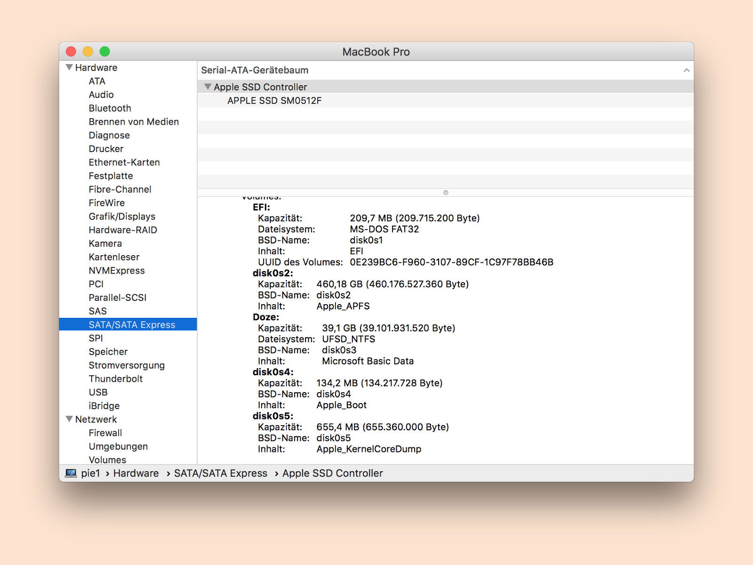Screen dimensions: 753x565
Task: Open Ethernet-Karten entry
Action: [124, 162]
